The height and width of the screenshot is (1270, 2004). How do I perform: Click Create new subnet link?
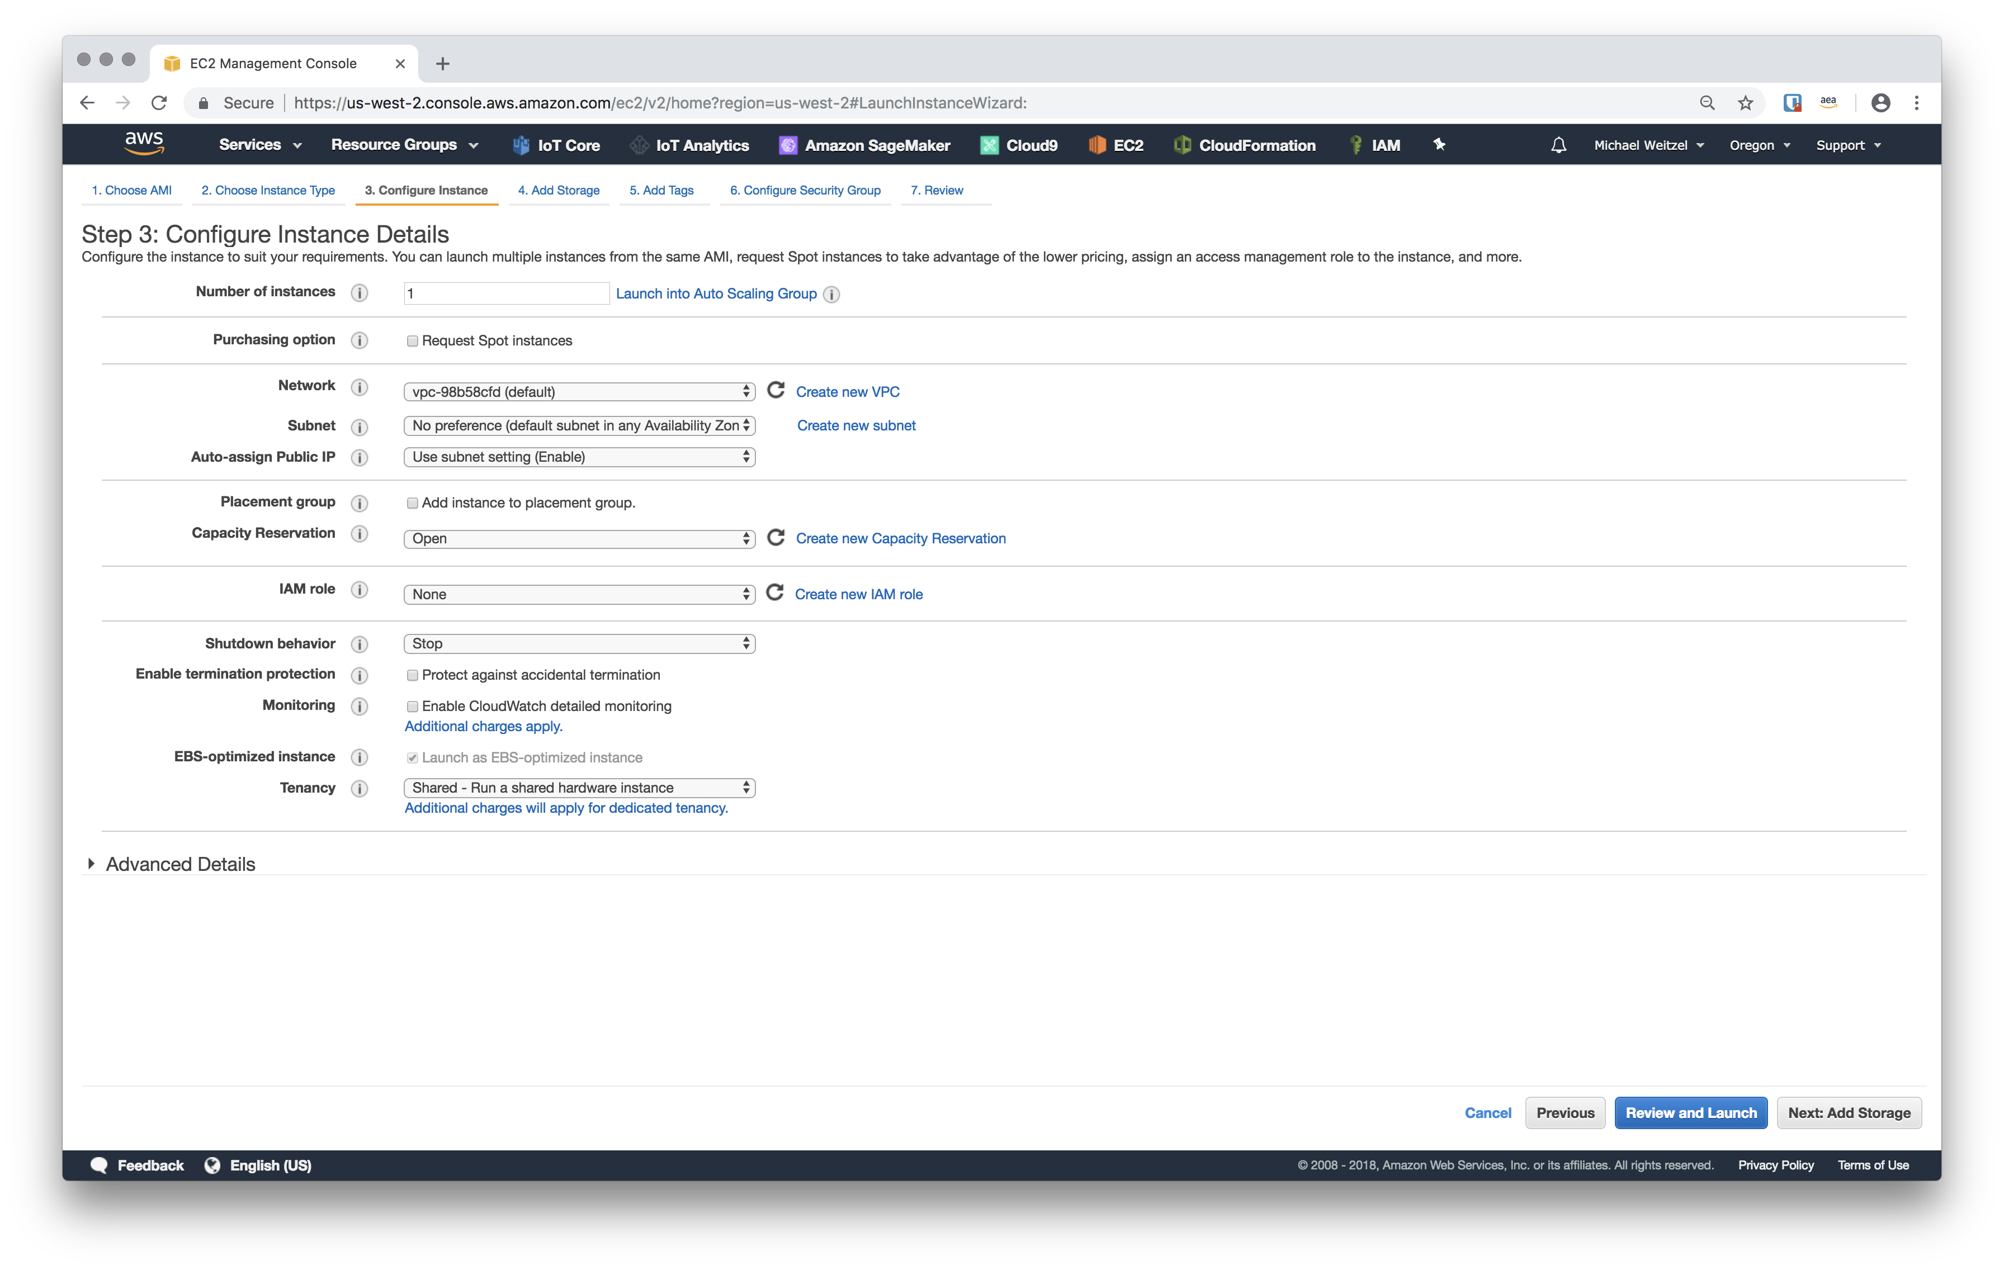click(x=857, y=425)
